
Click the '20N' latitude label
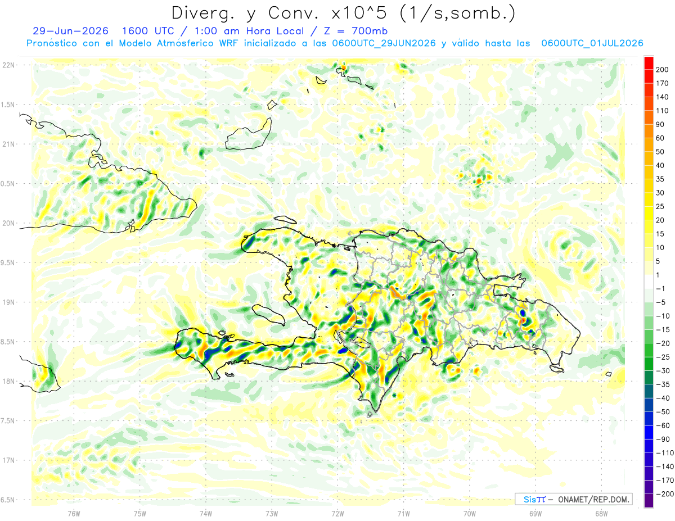click(9, 223)
